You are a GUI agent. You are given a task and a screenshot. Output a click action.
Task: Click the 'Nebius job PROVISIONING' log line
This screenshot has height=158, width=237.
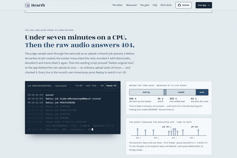point(51,102)
